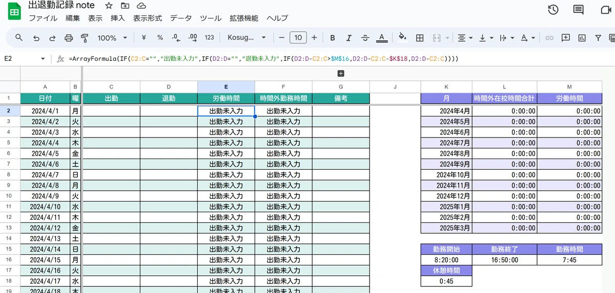Open the 拡張機能 menu

(244, 18)
